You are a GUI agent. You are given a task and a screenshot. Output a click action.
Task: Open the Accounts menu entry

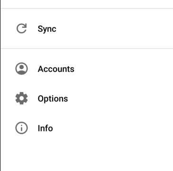[x=87, y=68]
